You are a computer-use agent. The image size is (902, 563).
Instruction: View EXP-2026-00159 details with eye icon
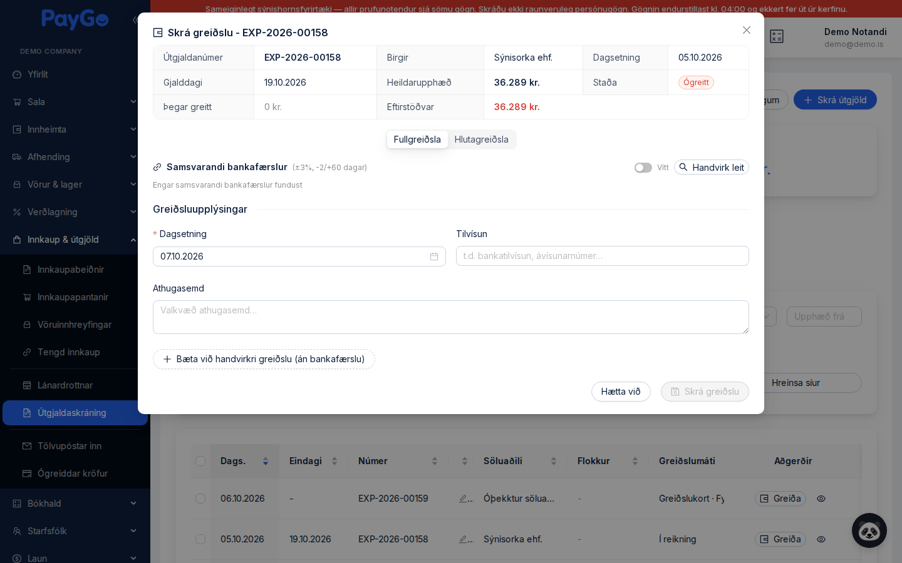(821, 499)
